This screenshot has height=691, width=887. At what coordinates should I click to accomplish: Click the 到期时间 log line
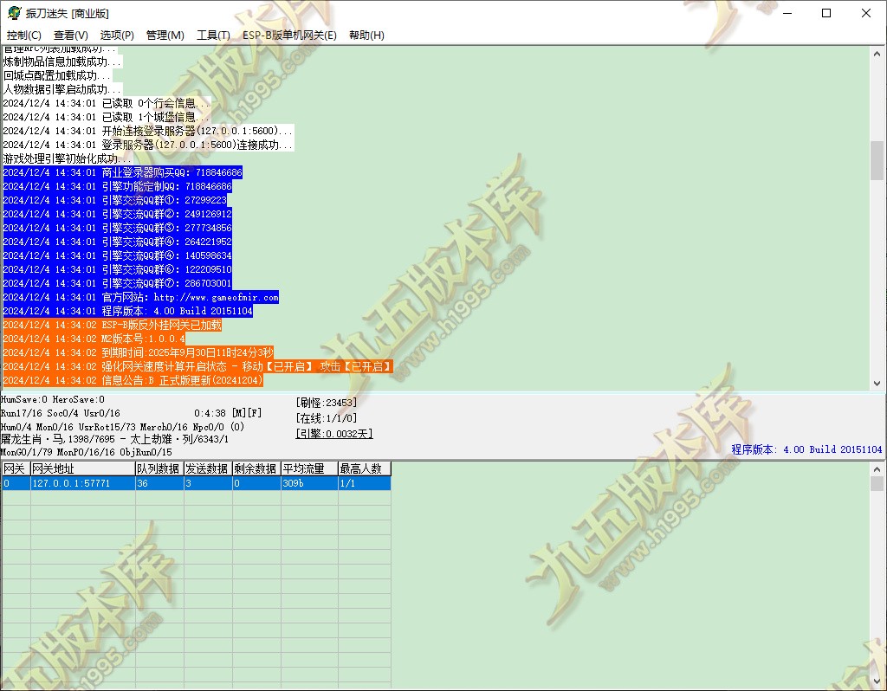[138, 352]
